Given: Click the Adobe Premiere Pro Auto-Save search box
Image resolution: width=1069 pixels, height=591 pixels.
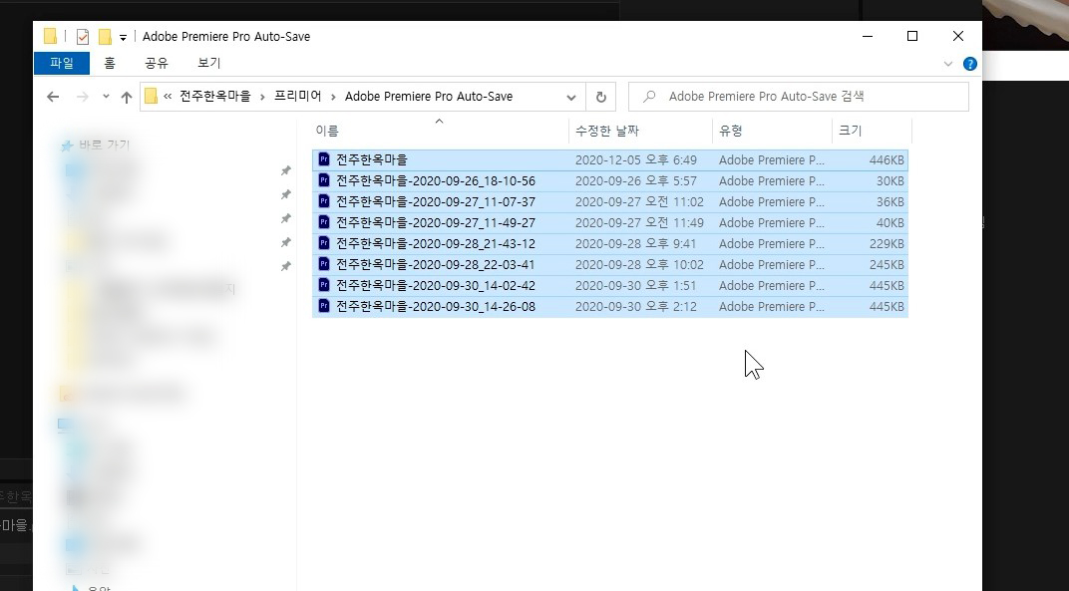Looking at the screenshot, I should 799,97.
